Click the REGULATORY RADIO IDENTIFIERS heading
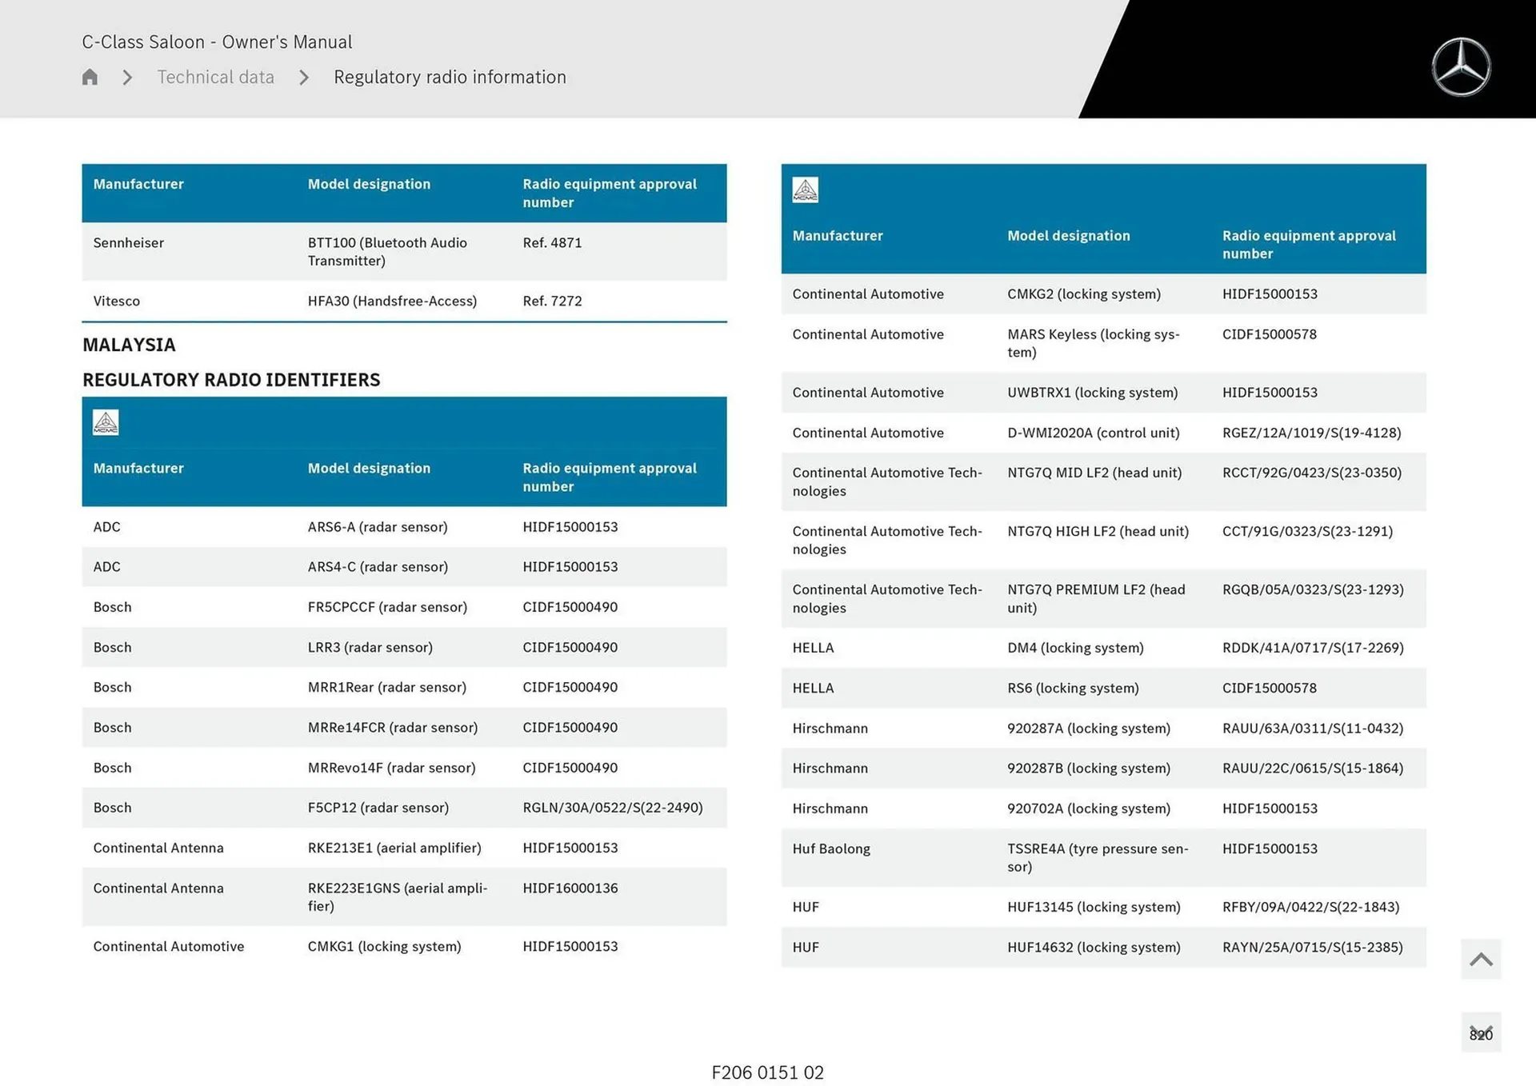 (231, 380)
